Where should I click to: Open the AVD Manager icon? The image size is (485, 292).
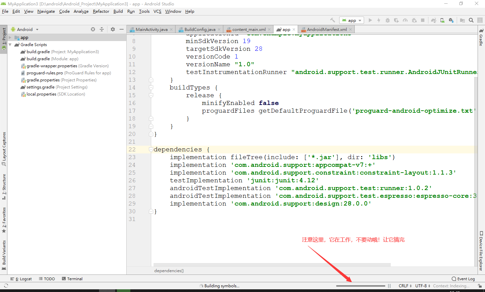coord(442,20)
